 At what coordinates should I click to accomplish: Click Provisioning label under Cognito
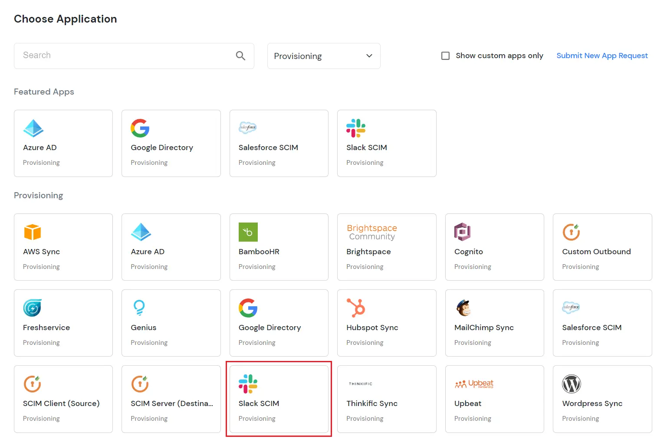point(473,267)
